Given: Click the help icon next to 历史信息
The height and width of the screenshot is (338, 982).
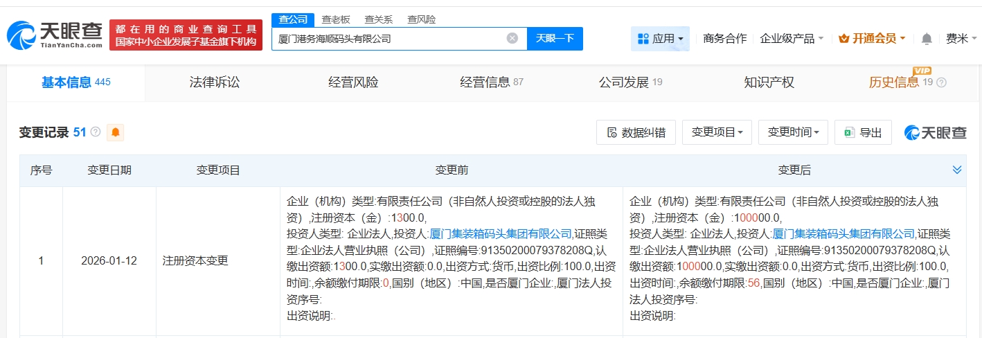Looking at the screenshot, I should [941, 82].
